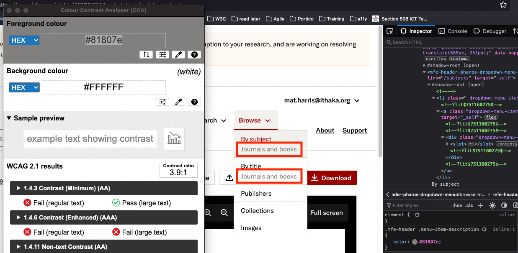Enable light colour scheme simulation

(492, 205)
